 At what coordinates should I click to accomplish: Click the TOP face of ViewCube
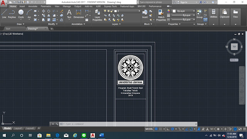pos(234,47)
